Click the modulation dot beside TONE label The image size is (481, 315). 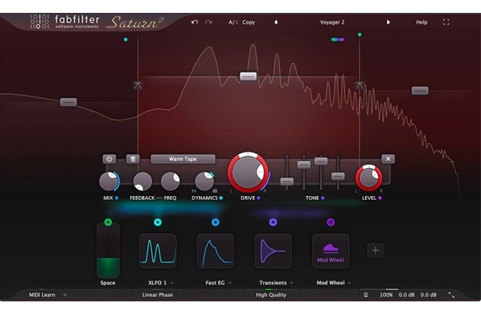click(323, 198)
